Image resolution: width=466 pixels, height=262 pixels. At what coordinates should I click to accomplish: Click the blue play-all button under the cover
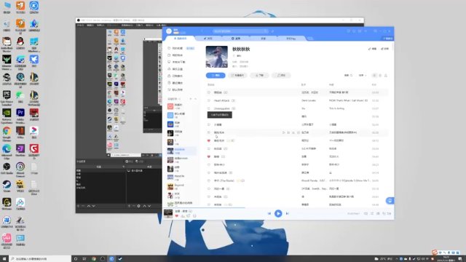pyautogui.click(x=216, y=76)
